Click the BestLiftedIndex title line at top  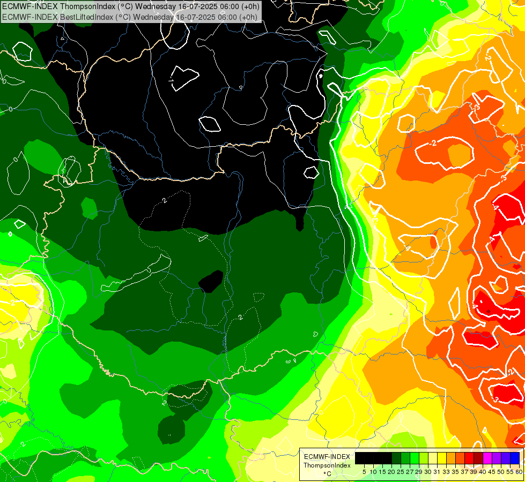[130, 17]
